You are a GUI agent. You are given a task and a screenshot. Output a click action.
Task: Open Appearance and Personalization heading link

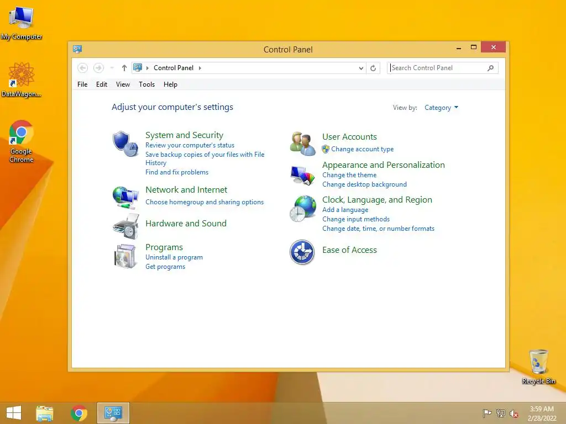pyautogui.click(x=384, y=165)
